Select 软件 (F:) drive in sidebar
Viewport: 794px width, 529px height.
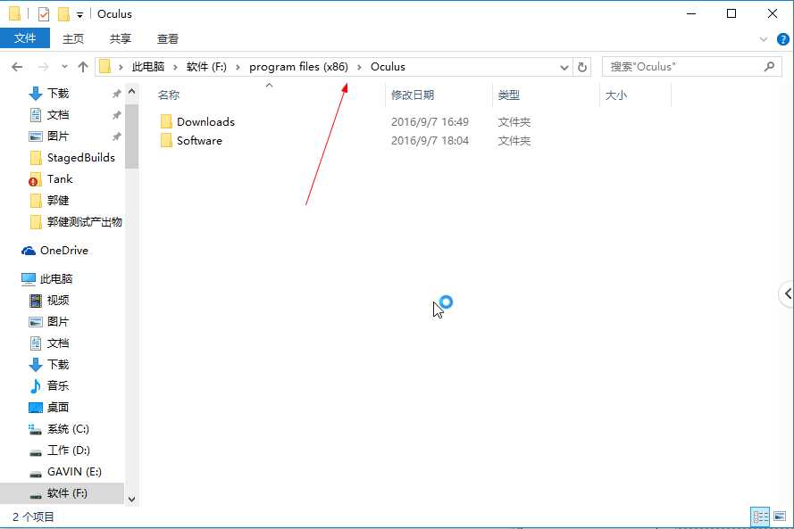(x=62, y=493)
